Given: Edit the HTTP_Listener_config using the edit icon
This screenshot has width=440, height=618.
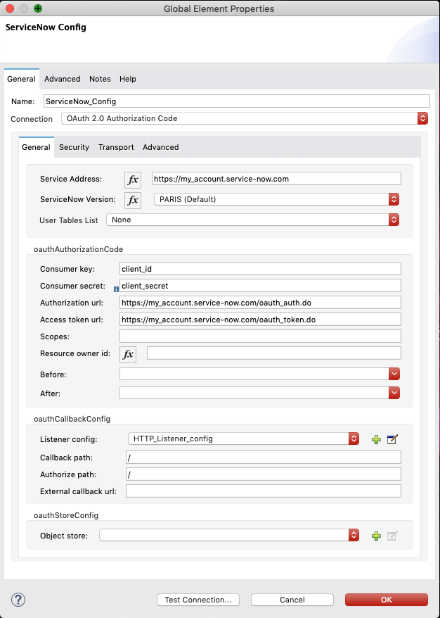Looking at the screenshot, I should coord(392,439).
